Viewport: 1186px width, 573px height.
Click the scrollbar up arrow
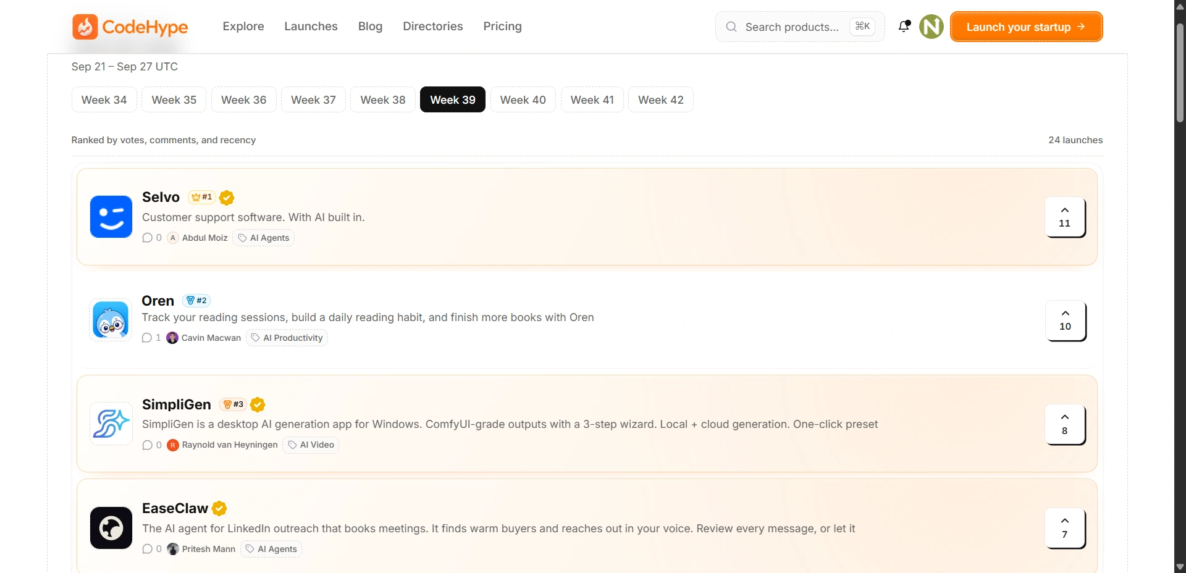(1180, 6)
